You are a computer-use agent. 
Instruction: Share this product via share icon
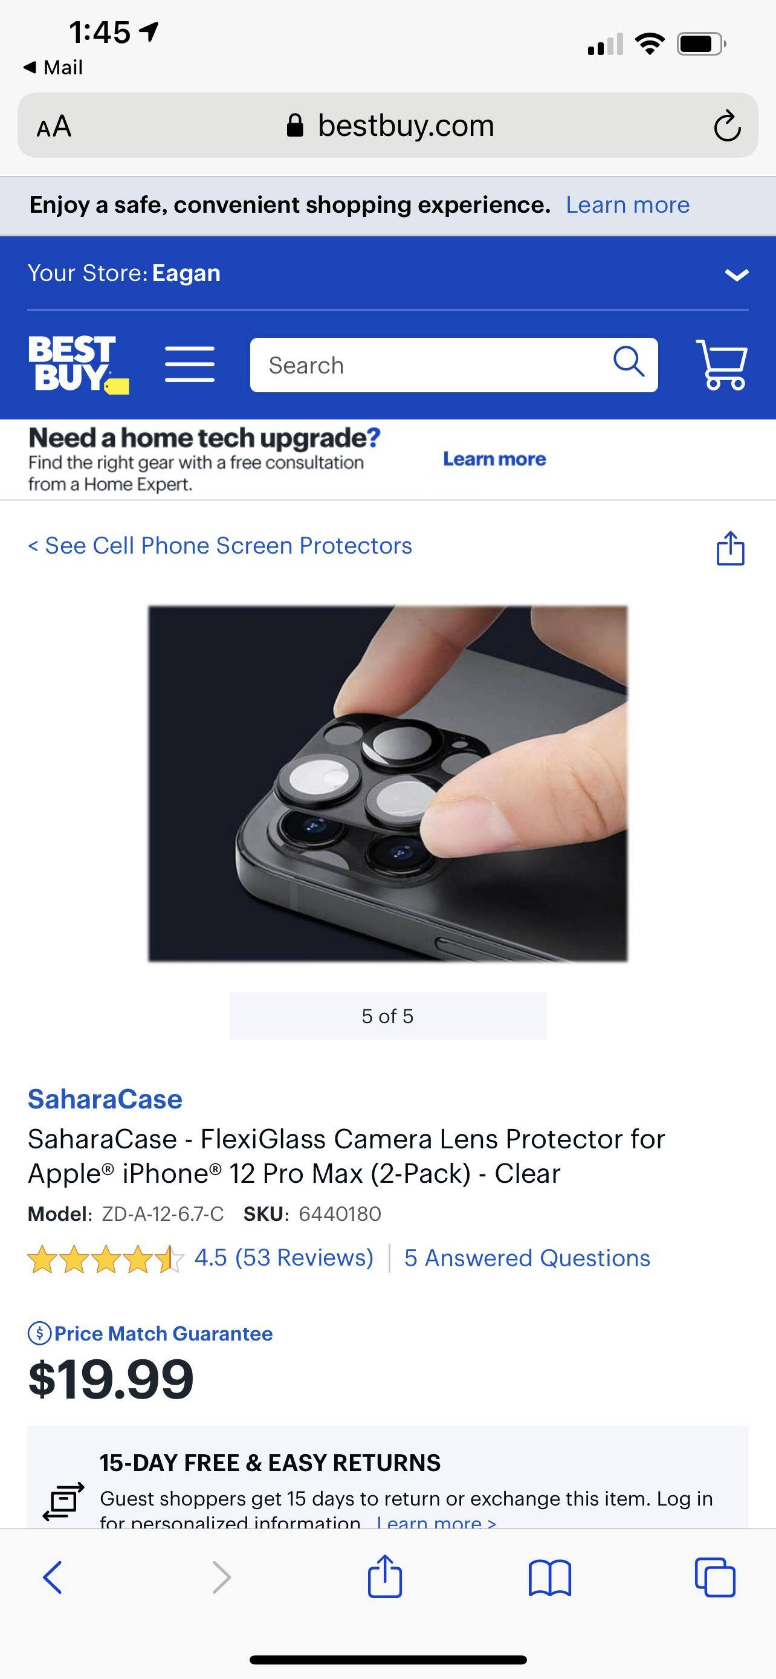[731, 548]
